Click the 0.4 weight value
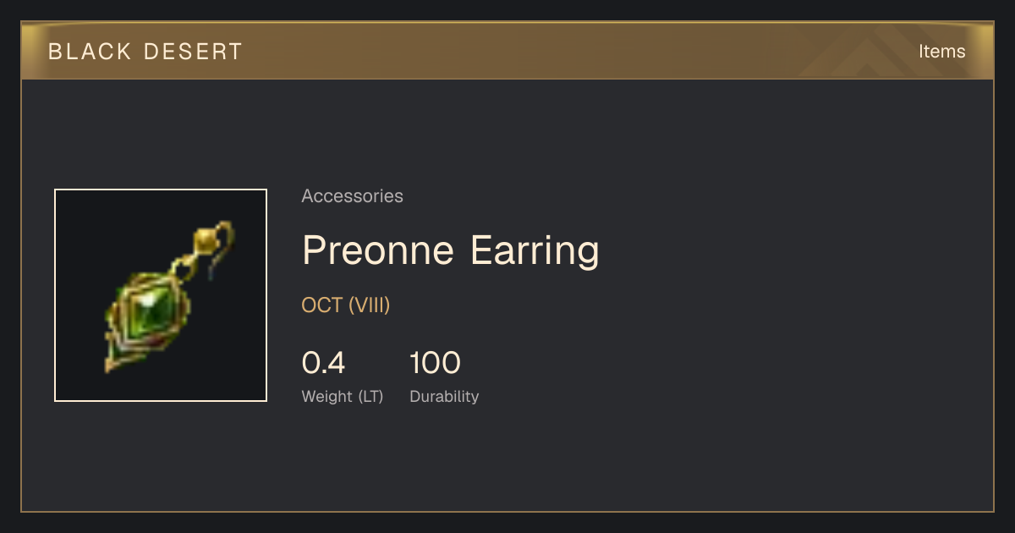The width and height of the screenshot is (1015, 533). pos(323,363)
